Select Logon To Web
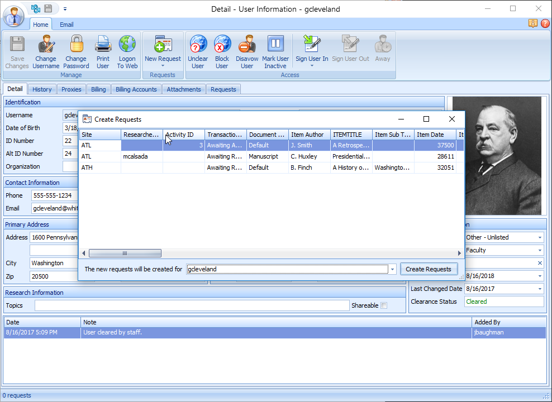 127,50
